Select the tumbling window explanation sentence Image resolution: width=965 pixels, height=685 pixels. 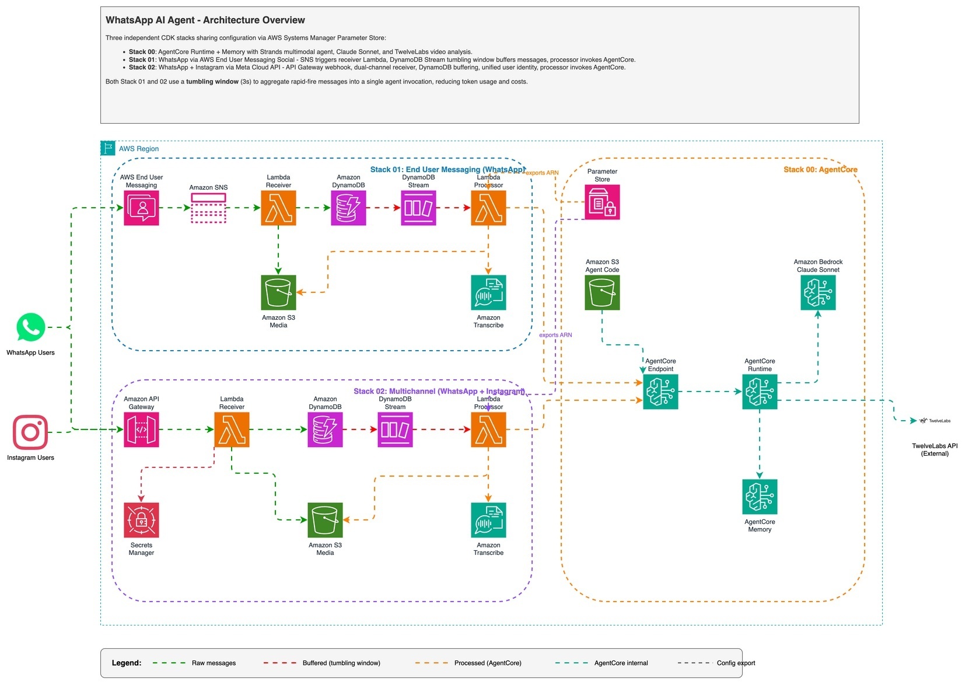[316, 82]
